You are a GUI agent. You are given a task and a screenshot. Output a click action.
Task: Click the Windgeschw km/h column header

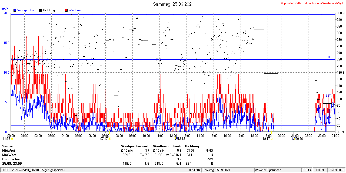pyautogui.click(x=135, y=146)
